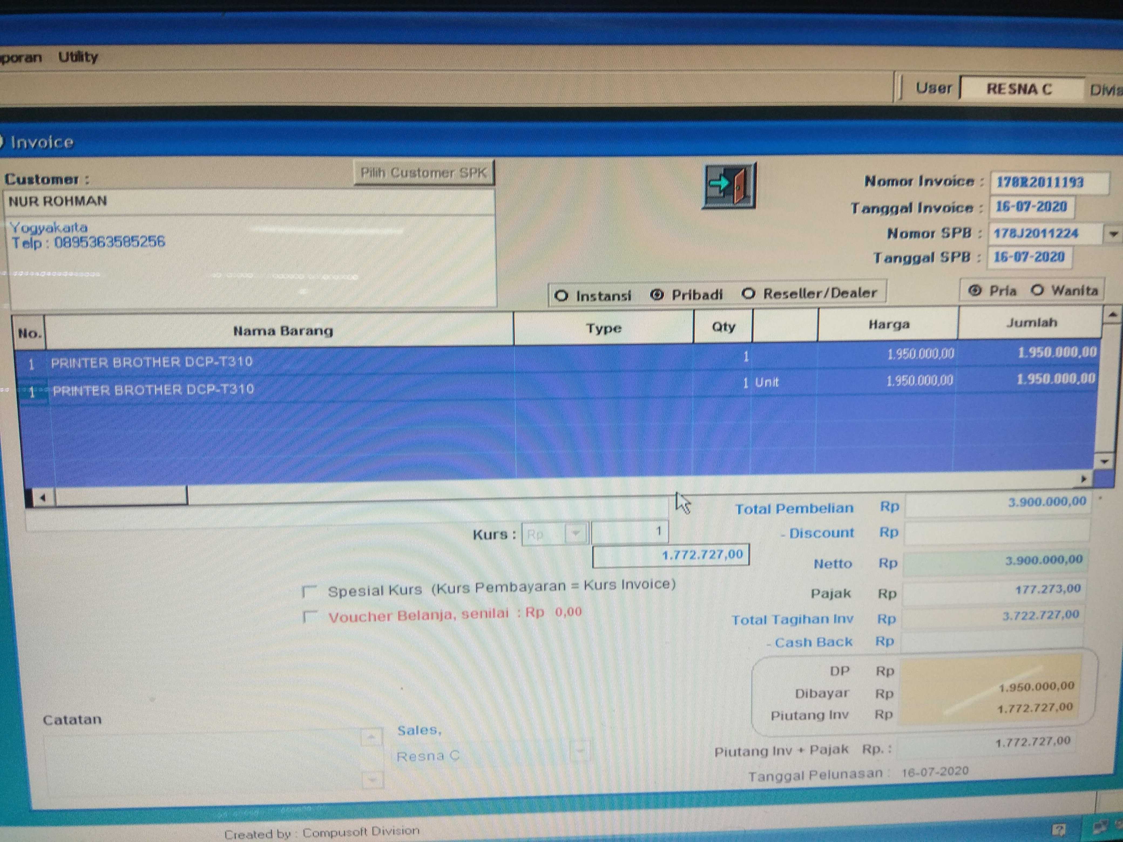Click the table's horizontal scroll left arrow
1123x842 pixels.
[x=43, y=498]
